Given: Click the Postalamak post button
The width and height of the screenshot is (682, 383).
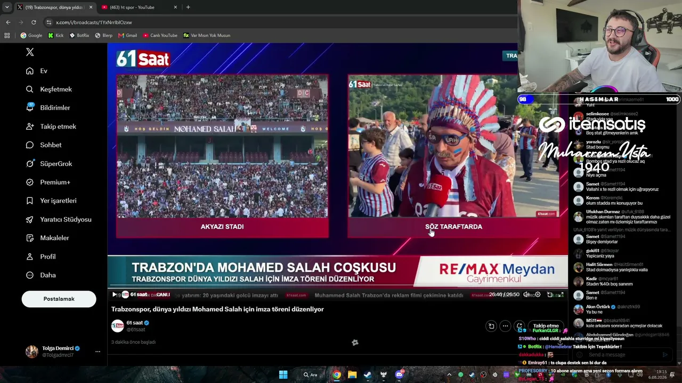Looking at the screenshot, I should point(59,299).
